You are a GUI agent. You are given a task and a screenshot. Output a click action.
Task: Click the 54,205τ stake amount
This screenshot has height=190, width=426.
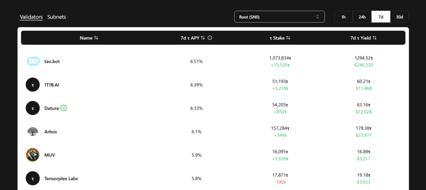tap(280, 105)
